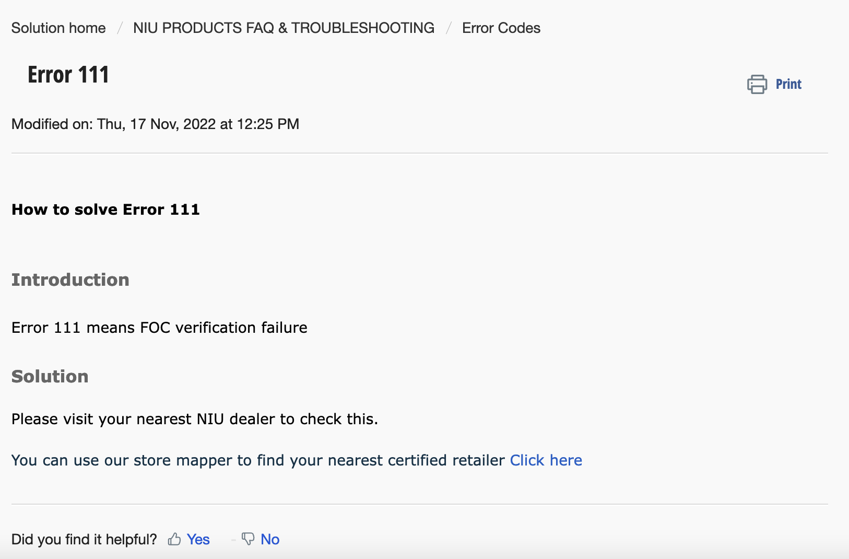Click the Introduction section heading
The width and height of the screenshot is (849, 559).
[70, 280]
